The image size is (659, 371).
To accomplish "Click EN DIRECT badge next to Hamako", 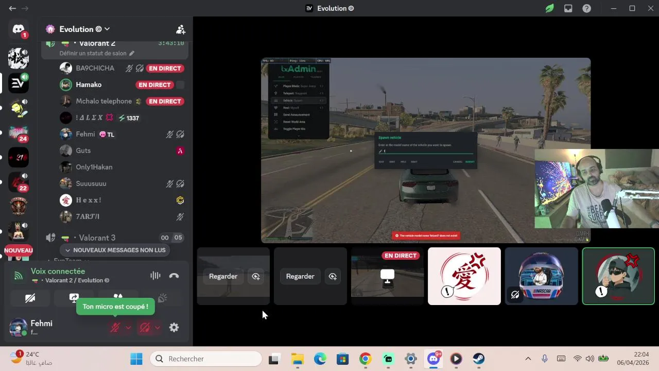I will (154, 85).
